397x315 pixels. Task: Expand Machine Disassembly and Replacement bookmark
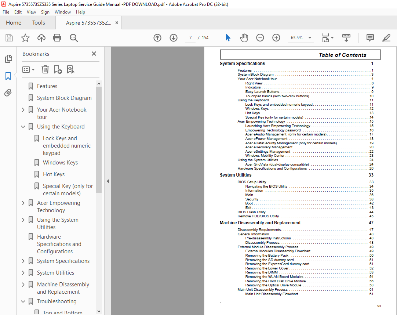23,285
